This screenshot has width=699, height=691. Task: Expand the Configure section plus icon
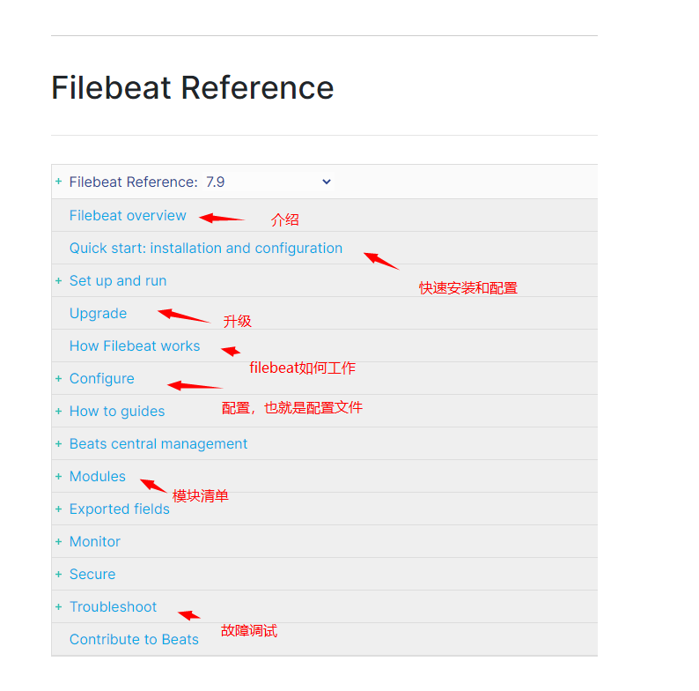pyautogui.click(x=59, y=378)
